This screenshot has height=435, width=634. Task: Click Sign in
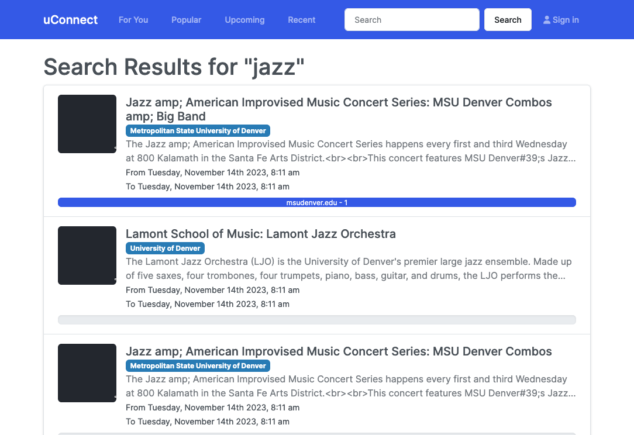[561, 19]
